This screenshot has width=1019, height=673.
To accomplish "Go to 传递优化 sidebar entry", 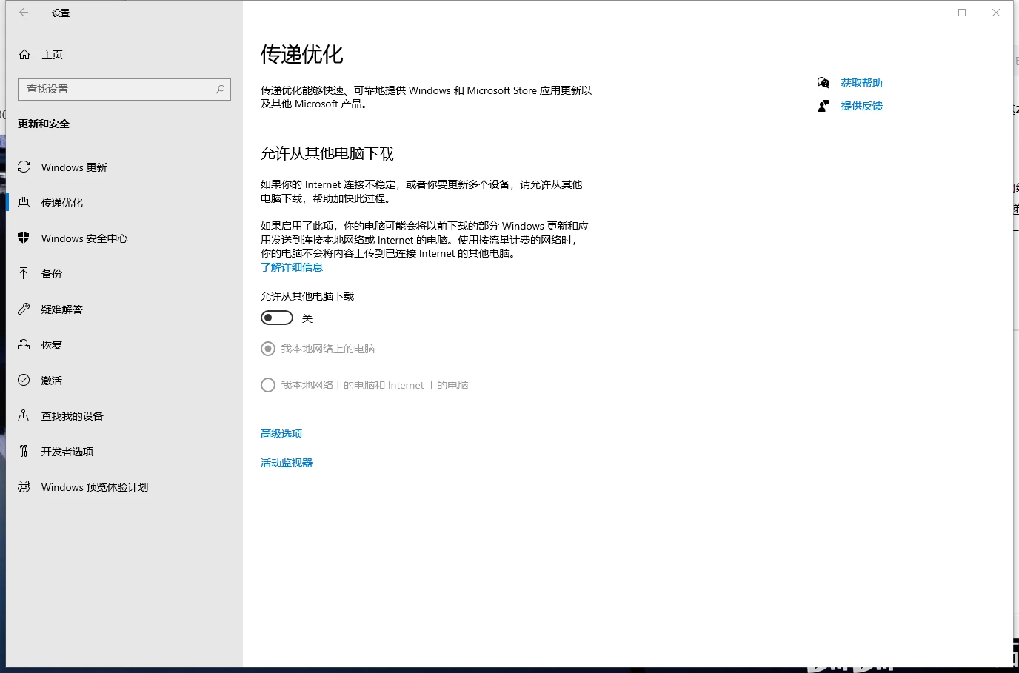I will click(x=124, y=203).
